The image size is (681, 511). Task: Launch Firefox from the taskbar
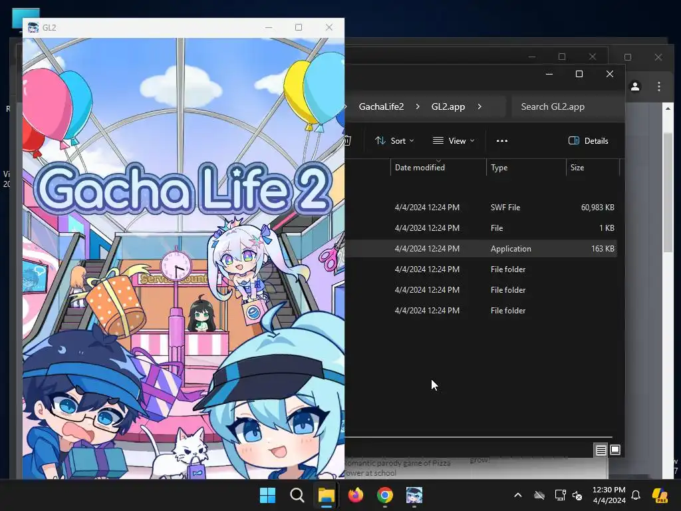click(x=356, y=495)
